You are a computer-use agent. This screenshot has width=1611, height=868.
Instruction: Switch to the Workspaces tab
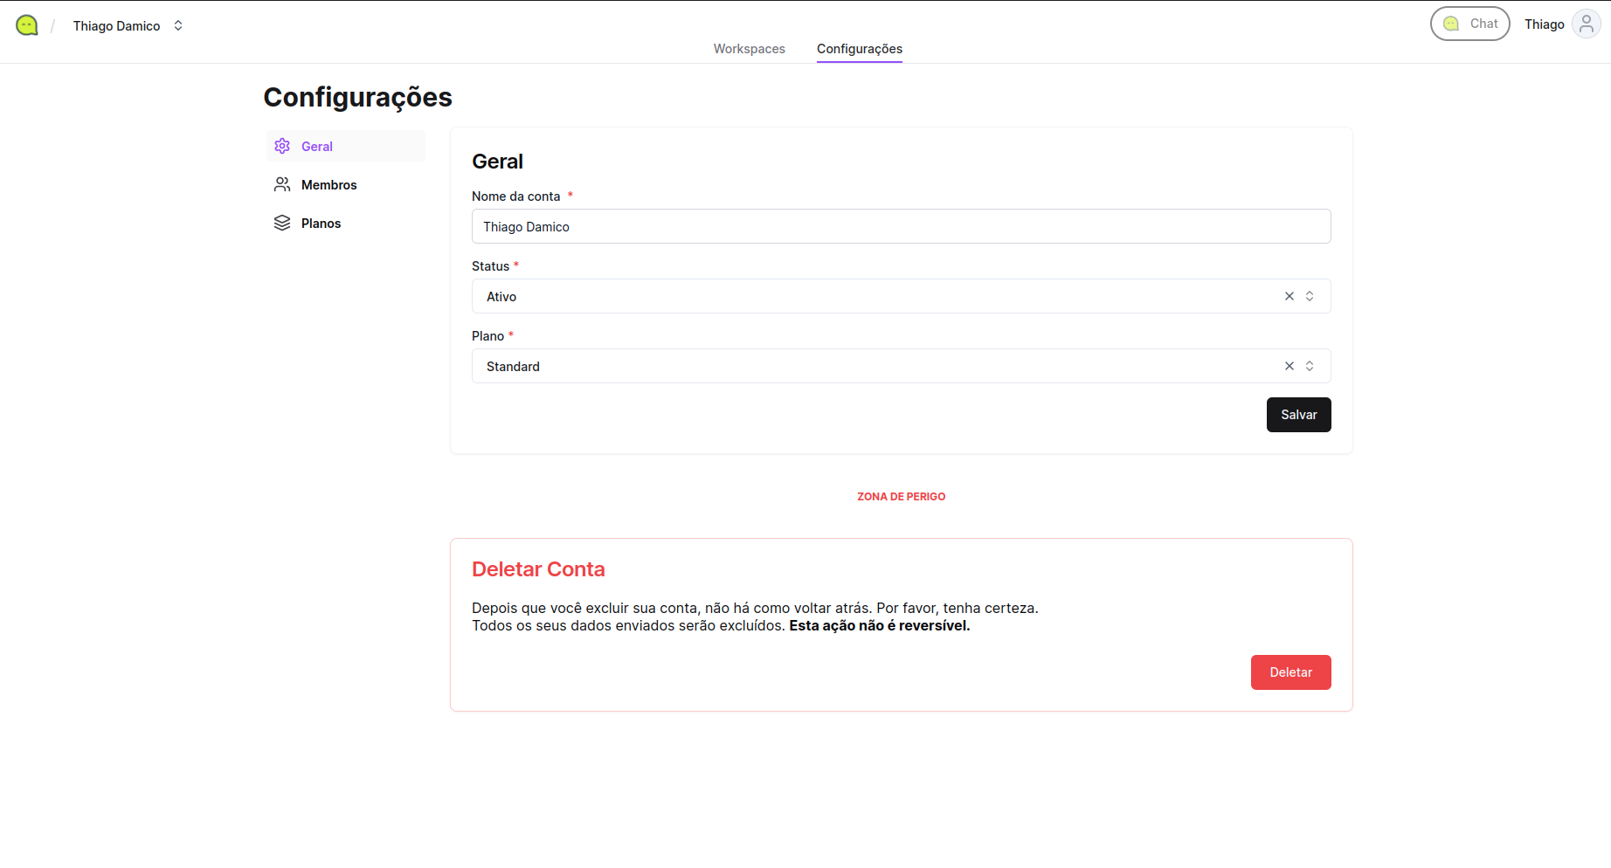(749, 49)
